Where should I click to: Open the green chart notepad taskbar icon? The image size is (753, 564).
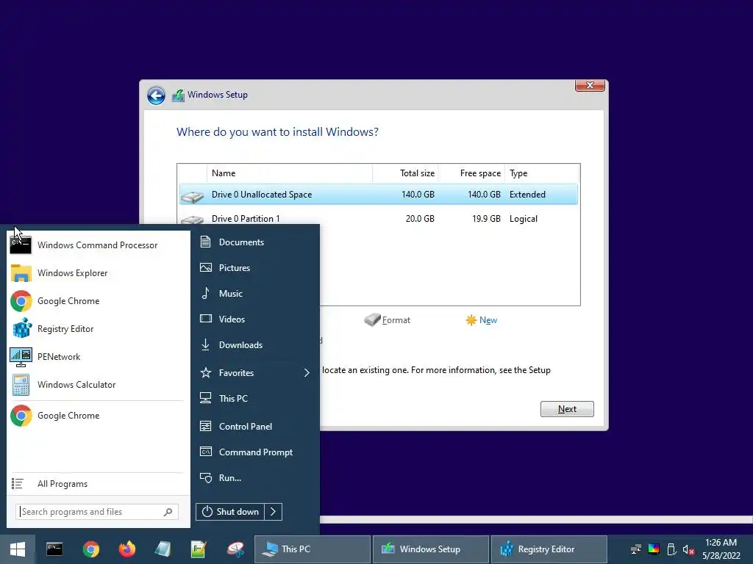coord(199,549)
